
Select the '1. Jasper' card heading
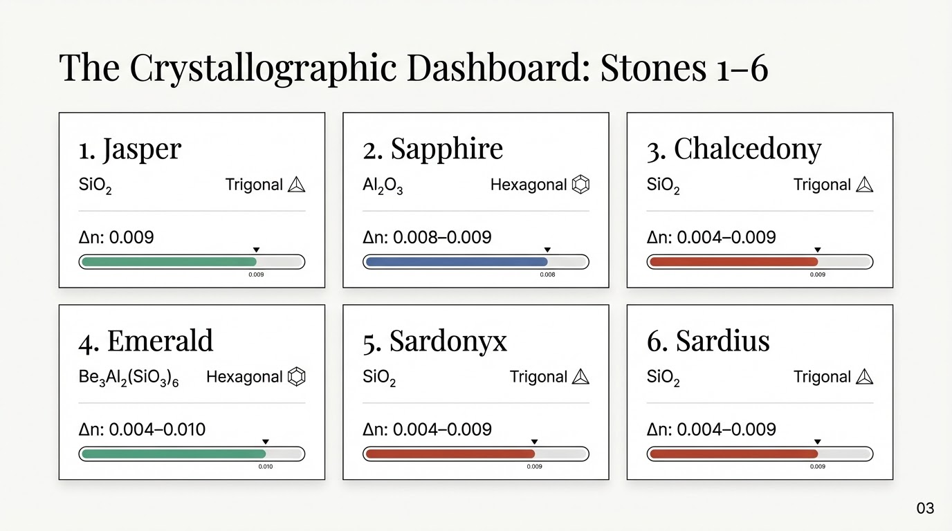[x=129, y=149]
